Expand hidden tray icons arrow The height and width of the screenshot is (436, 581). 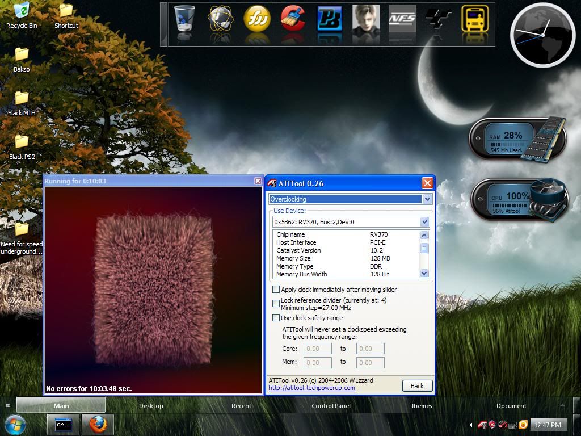(x=471, y=425)
